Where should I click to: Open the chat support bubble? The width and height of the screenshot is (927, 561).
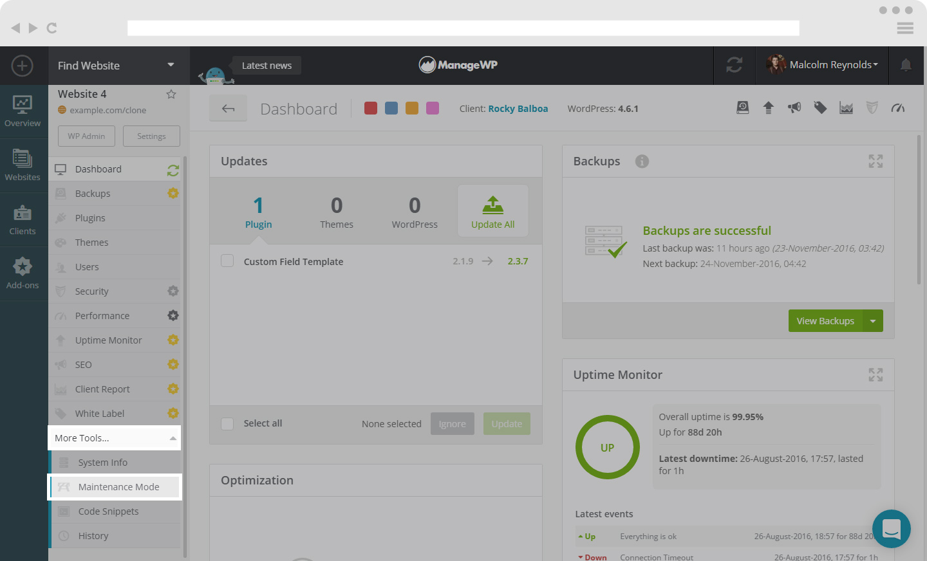pyautogui.click(x=892, y=529)
